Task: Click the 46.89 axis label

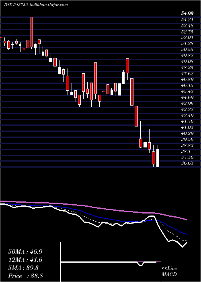Action: pos(187,80)
